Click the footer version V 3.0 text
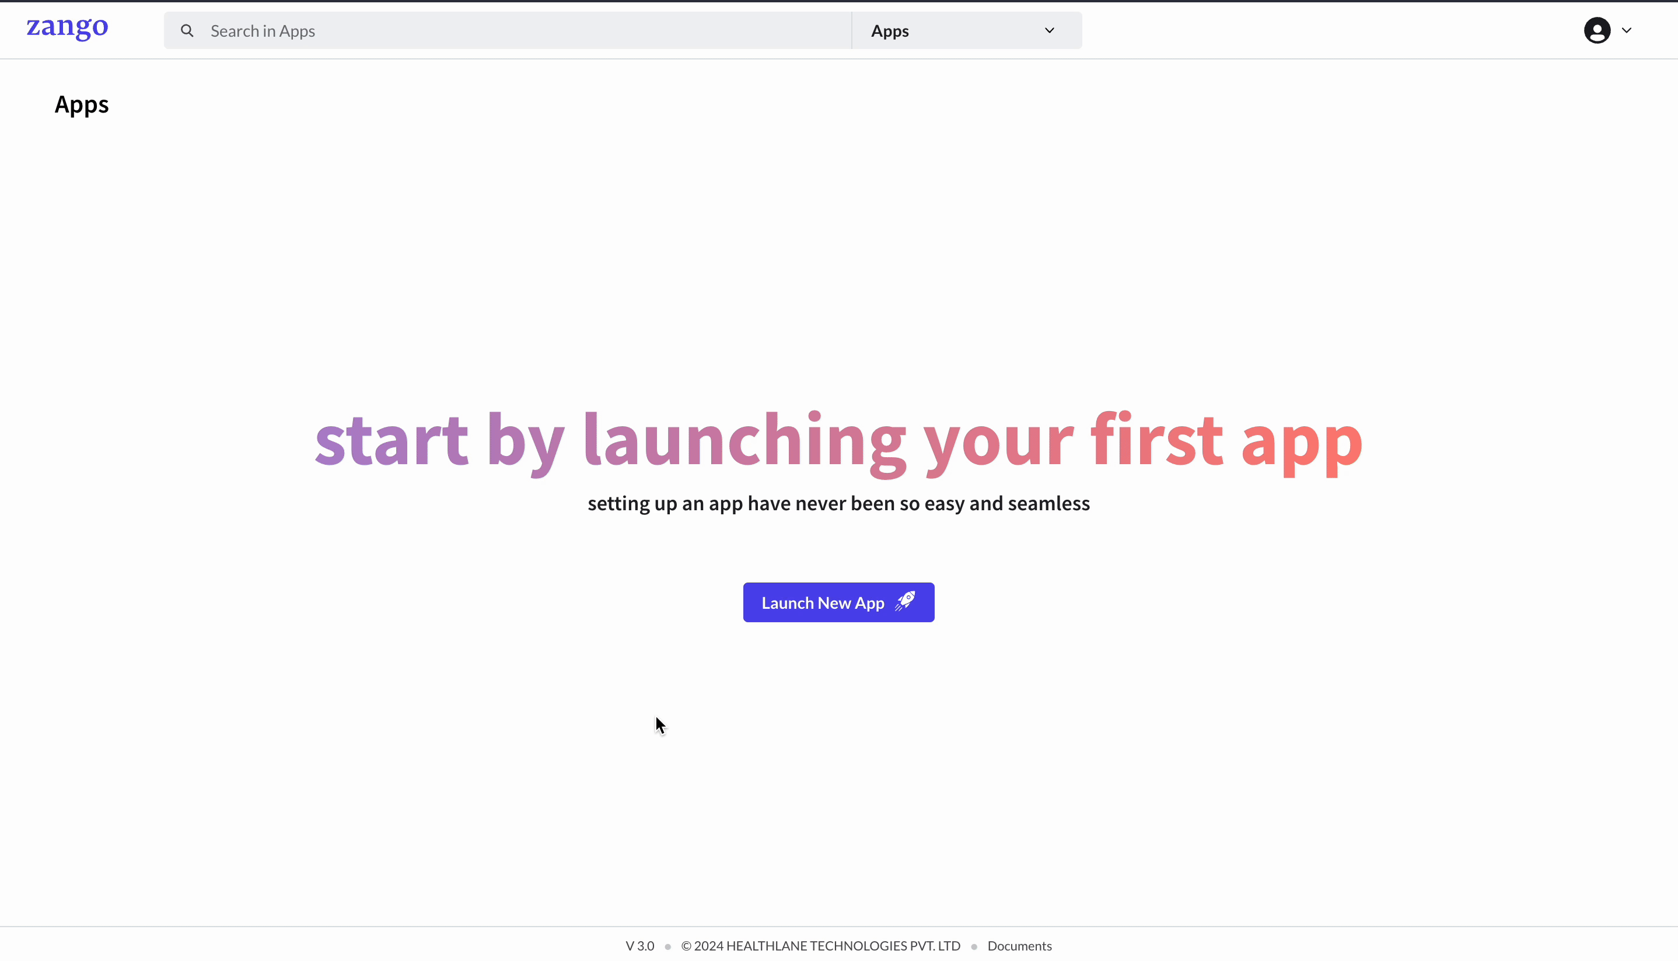 pyautogui.click(x=639, y=946)
